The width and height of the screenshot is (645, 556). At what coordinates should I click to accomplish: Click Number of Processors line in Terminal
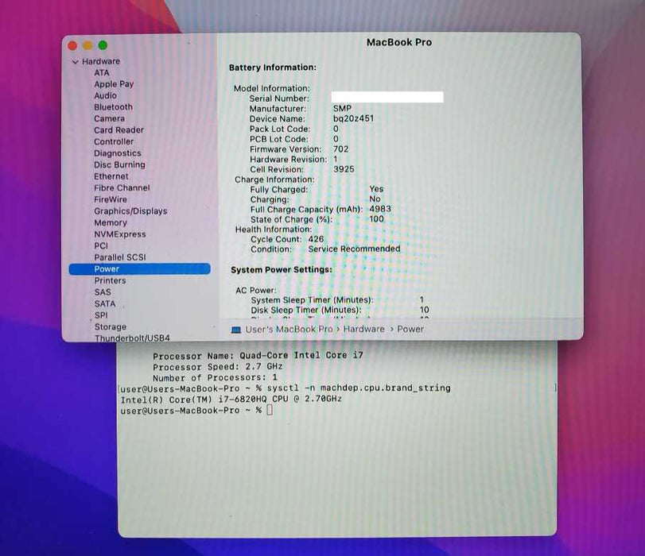coord(215,377)
